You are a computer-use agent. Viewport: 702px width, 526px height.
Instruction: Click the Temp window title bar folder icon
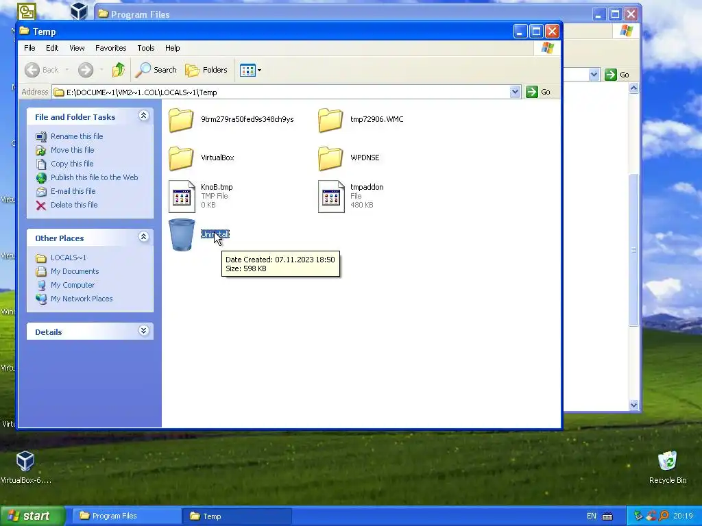pos(25,32)
